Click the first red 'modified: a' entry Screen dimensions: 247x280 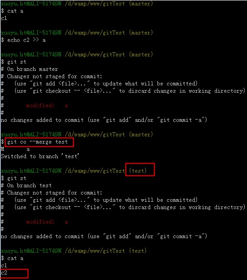(47, 105)
